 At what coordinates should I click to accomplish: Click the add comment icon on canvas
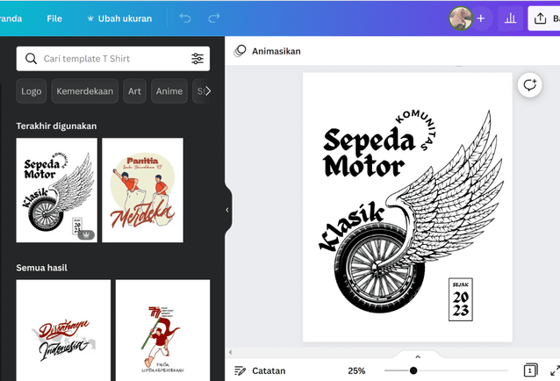pos(529,85)
